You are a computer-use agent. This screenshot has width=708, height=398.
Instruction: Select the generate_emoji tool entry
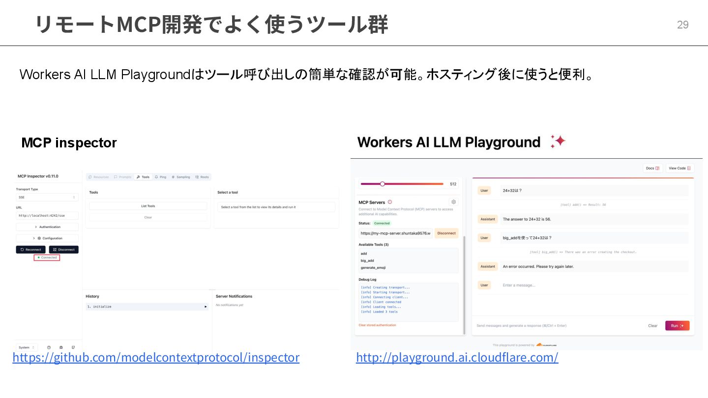[x=372, y=268]
